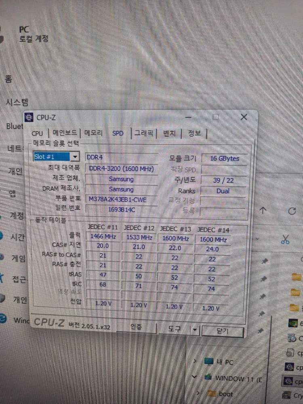Screen dimensions: 303x404
Task: Click the 24.0 CAS latency cell
Action: 213,249
